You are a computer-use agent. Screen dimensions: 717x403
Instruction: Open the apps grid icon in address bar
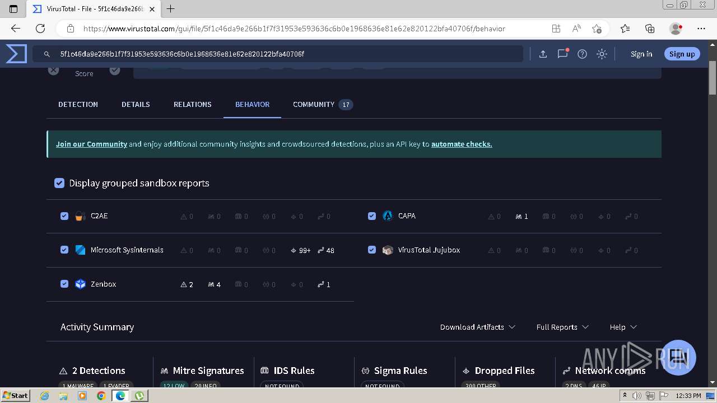pyautogui.click(x=556, y=28)
